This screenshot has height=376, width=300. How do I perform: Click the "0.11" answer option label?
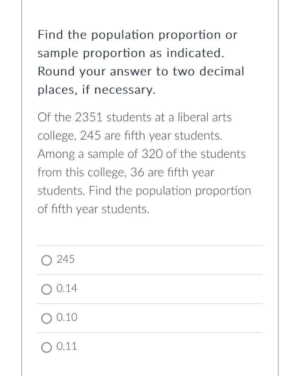click(67, 346)
